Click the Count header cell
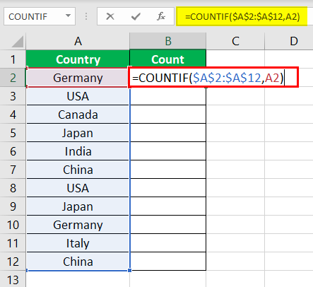The image size is (313, 287). click(x=168, y=59)
